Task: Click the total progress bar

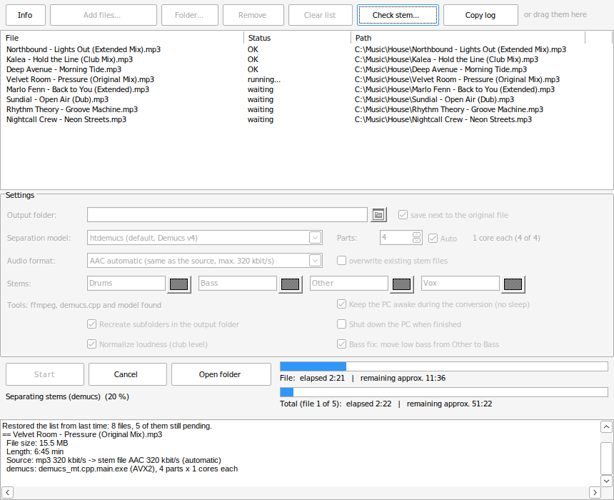Action: point(444,392)
